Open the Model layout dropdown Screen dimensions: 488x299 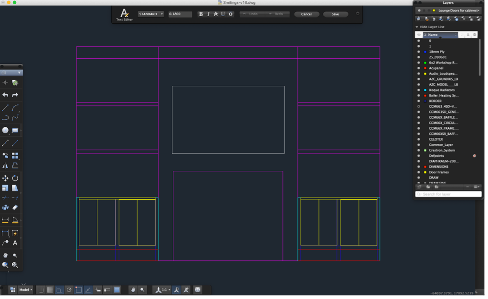click(25, 289)
